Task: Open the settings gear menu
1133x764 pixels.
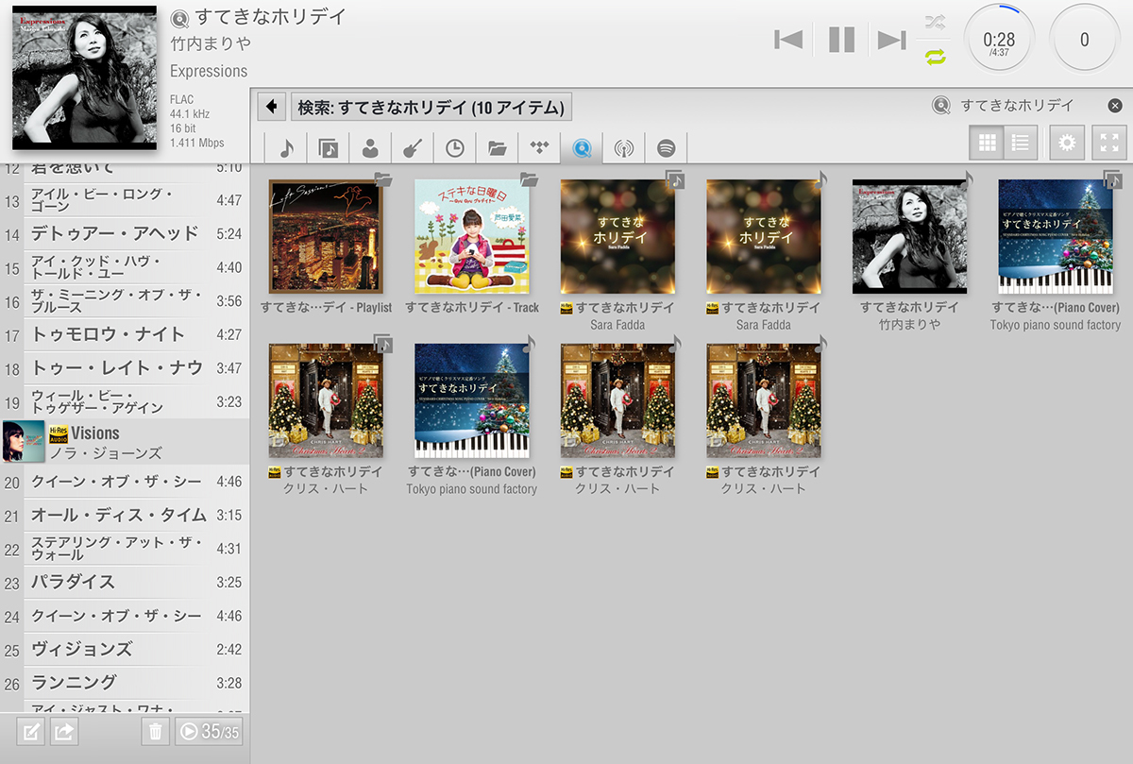Action: [x=1067, y=144]
